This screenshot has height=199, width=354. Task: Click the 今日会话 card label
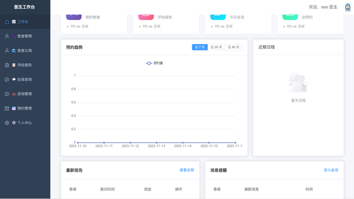237,17
